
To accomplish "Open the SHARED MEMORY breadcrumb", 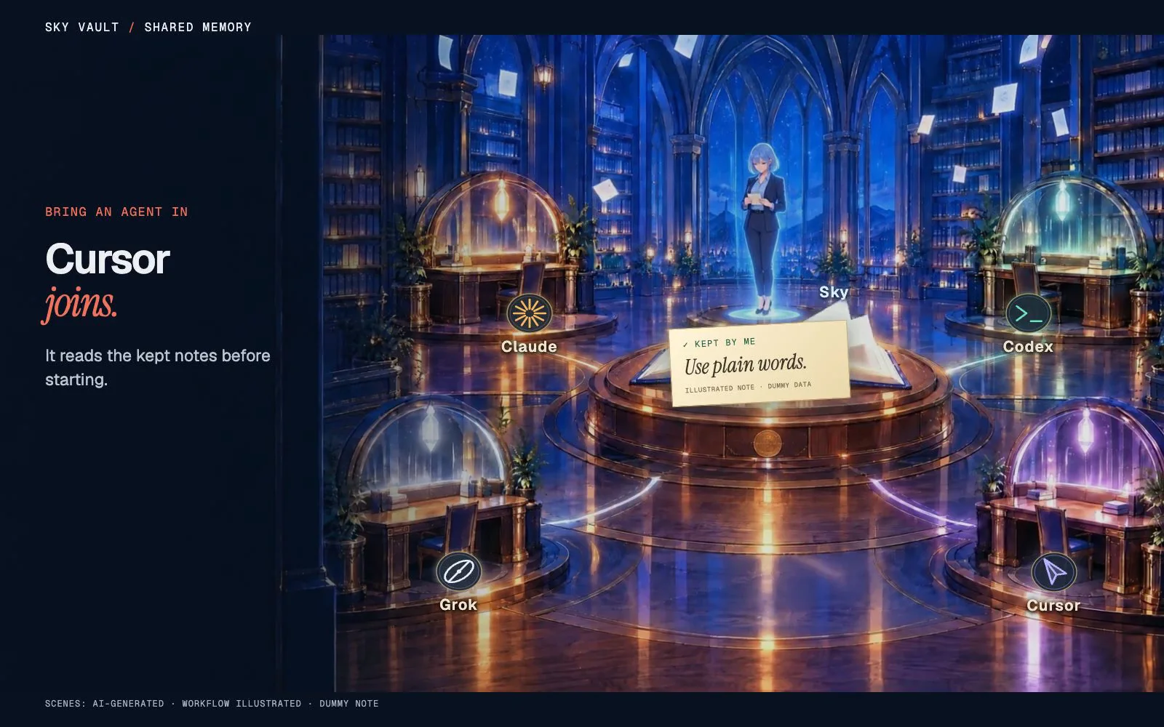I will pyautogui.click(x=198, y=27).
